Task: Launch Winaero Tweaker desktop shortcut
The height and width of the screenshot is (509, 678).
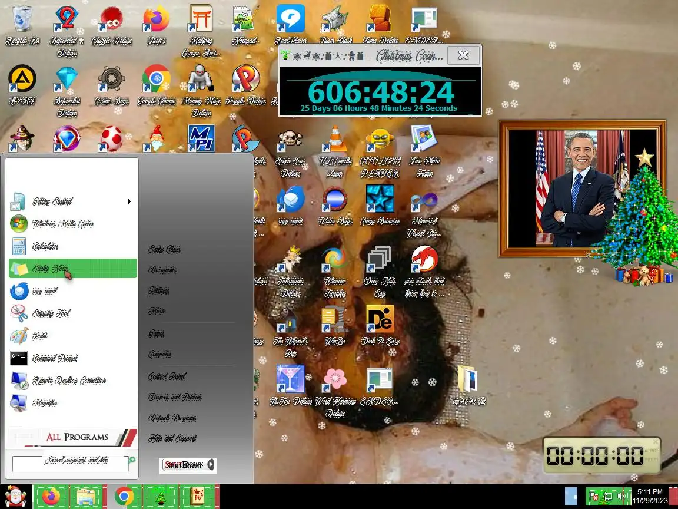Action: 335,272
